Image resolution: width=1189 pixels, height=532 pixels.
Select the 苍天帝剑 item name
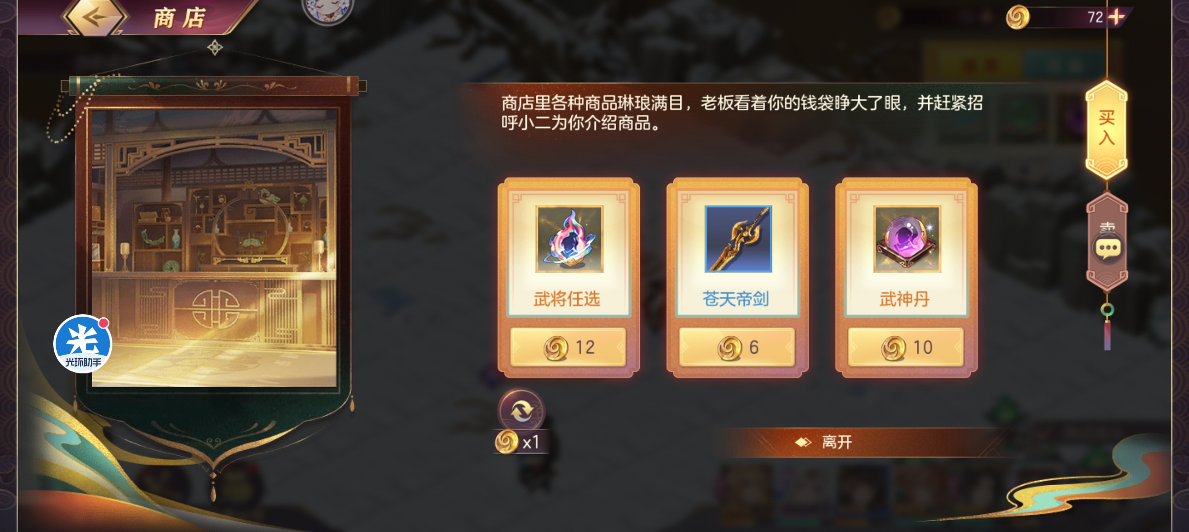[x=736, y=299]
